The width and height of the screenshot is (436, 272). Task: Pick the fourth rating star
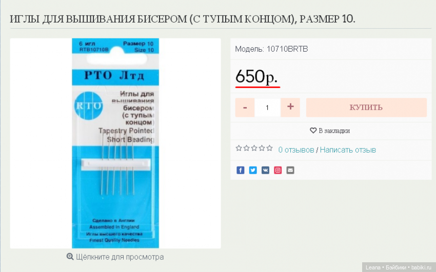[262, 148]
